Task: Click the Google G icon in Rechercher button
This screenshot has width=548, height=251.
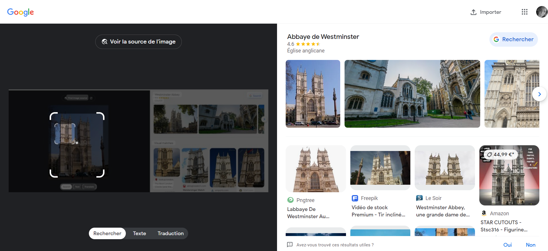Action: coord(496,39)
